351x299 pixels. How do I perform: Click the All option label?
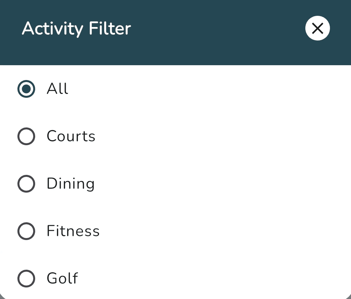tap(57, 89)
